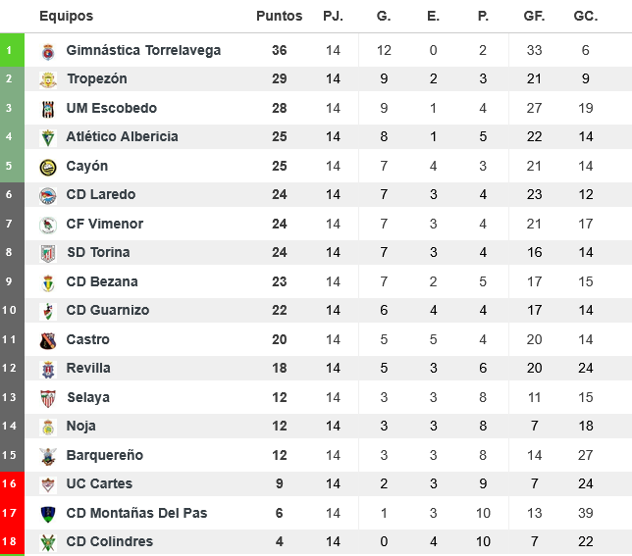This screenshot has height=556, width=632.
Task: Click the Gimnástica Torrelavega club crest
Action: point(47,51)
